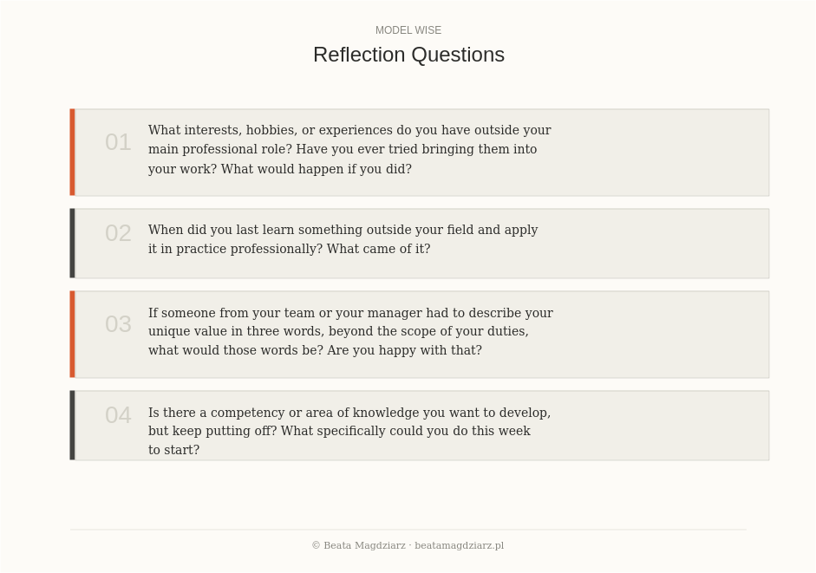Viewport: 816px width, 573px height.
Task: Click the Reflection Questions heading
Action: pos(408,55)
